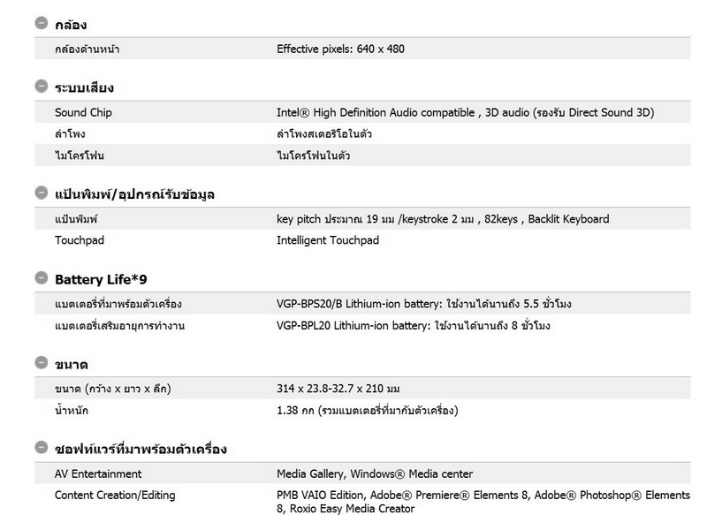707x515 pixels.
Task: Select the Touchpad row label
Action: 78,240
